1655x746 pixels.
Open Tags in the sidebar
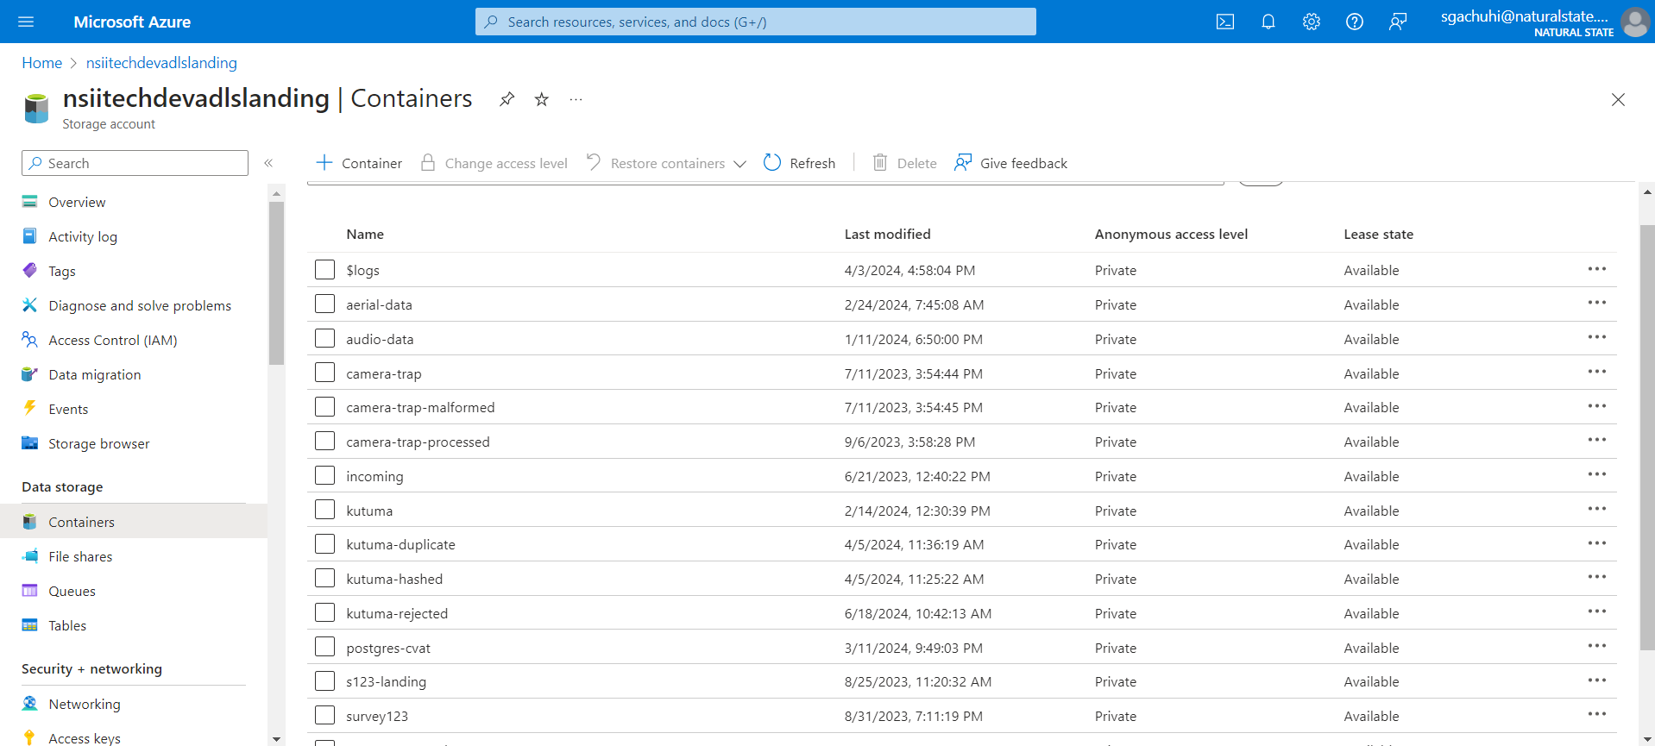point(62,271)
